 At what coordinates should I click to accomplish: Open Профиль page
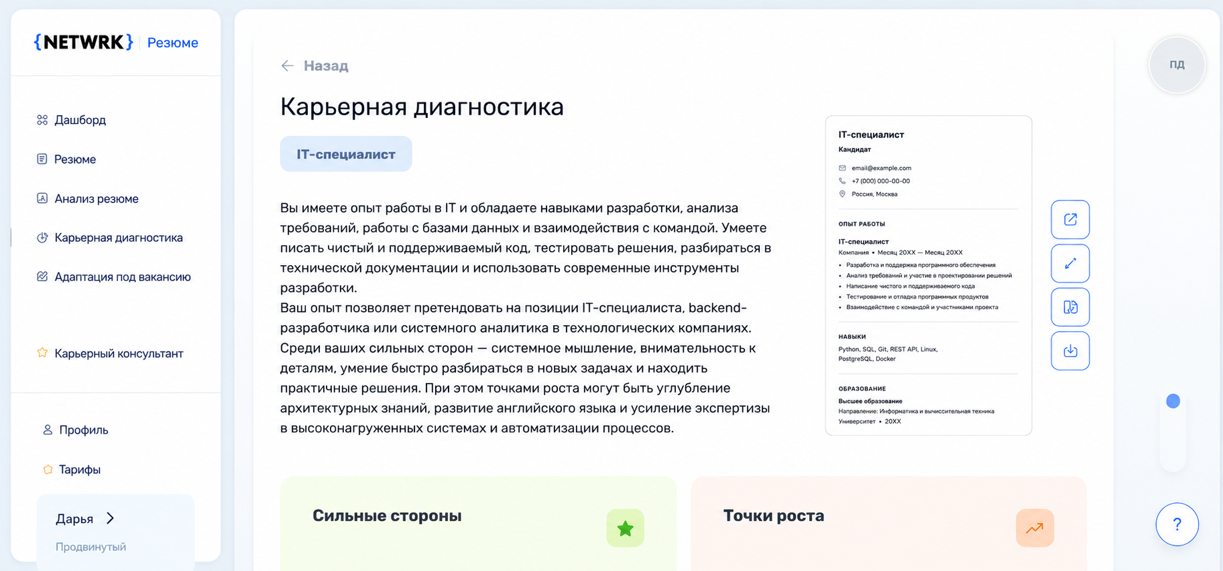click(x=83, y=430)
